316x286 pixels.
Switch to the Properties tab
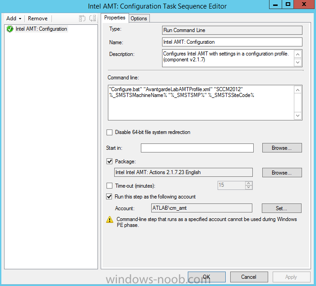click(x=115, y=18)
